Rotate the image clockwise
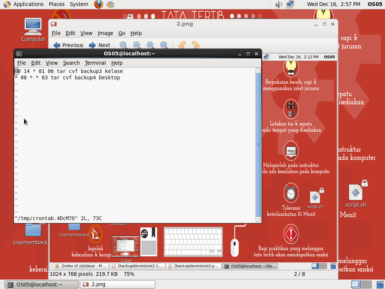 [196, 45]
